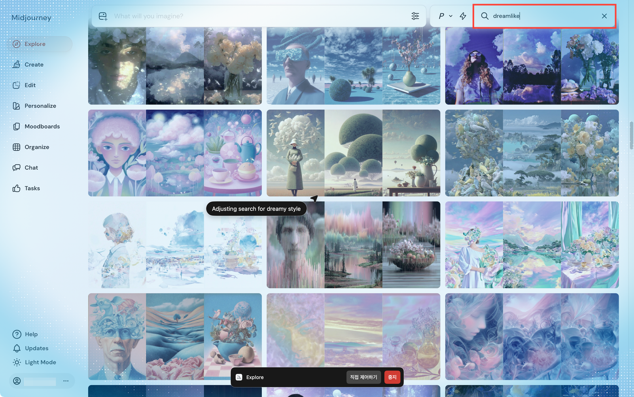Open the Create page
634x397 pixels.
tap(34, 65)
